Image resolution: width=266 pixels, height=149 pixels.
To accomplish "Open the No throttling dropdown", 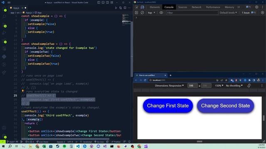I will click(x=234, y=86).
